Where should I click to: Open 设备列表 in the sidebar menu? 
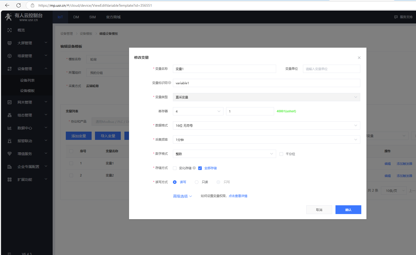[27, 80]
